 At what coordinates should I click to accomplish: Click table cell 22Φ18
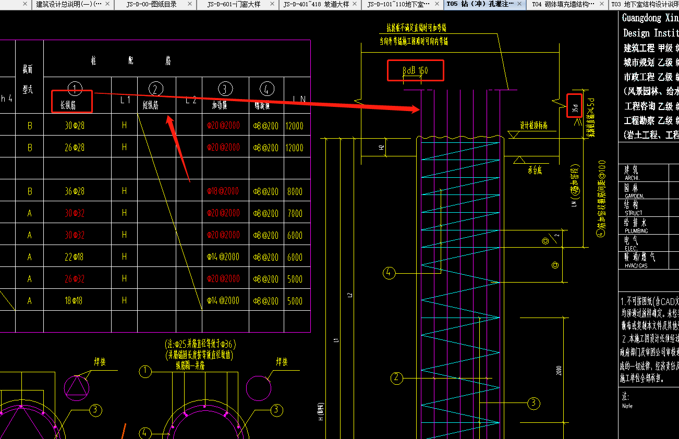coord(75,257)
